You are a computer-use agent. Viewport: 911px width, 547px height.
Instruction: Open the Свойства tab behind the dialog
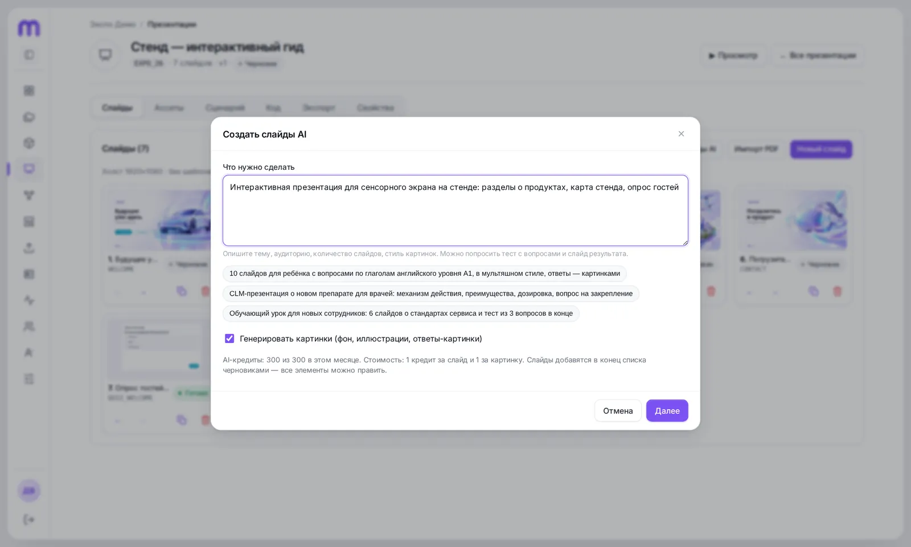click(x=376, y=108)
